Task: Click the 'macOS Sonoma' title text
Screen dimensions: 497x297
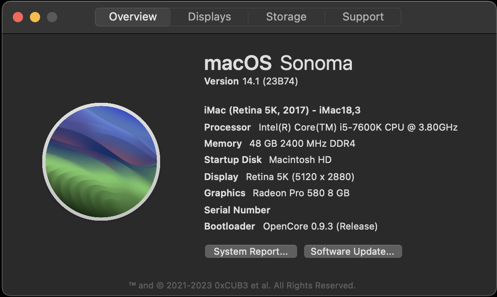Action: click(x=278, y=63)
